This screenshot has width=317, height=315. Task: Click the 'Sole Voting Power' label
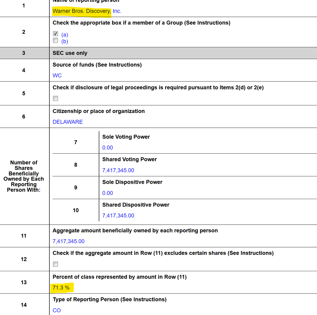(x=126, y=137)
